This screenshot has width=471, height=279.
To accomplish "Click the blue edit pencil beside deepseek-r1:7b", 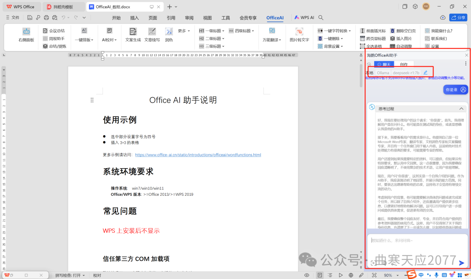I will point(425,73).
